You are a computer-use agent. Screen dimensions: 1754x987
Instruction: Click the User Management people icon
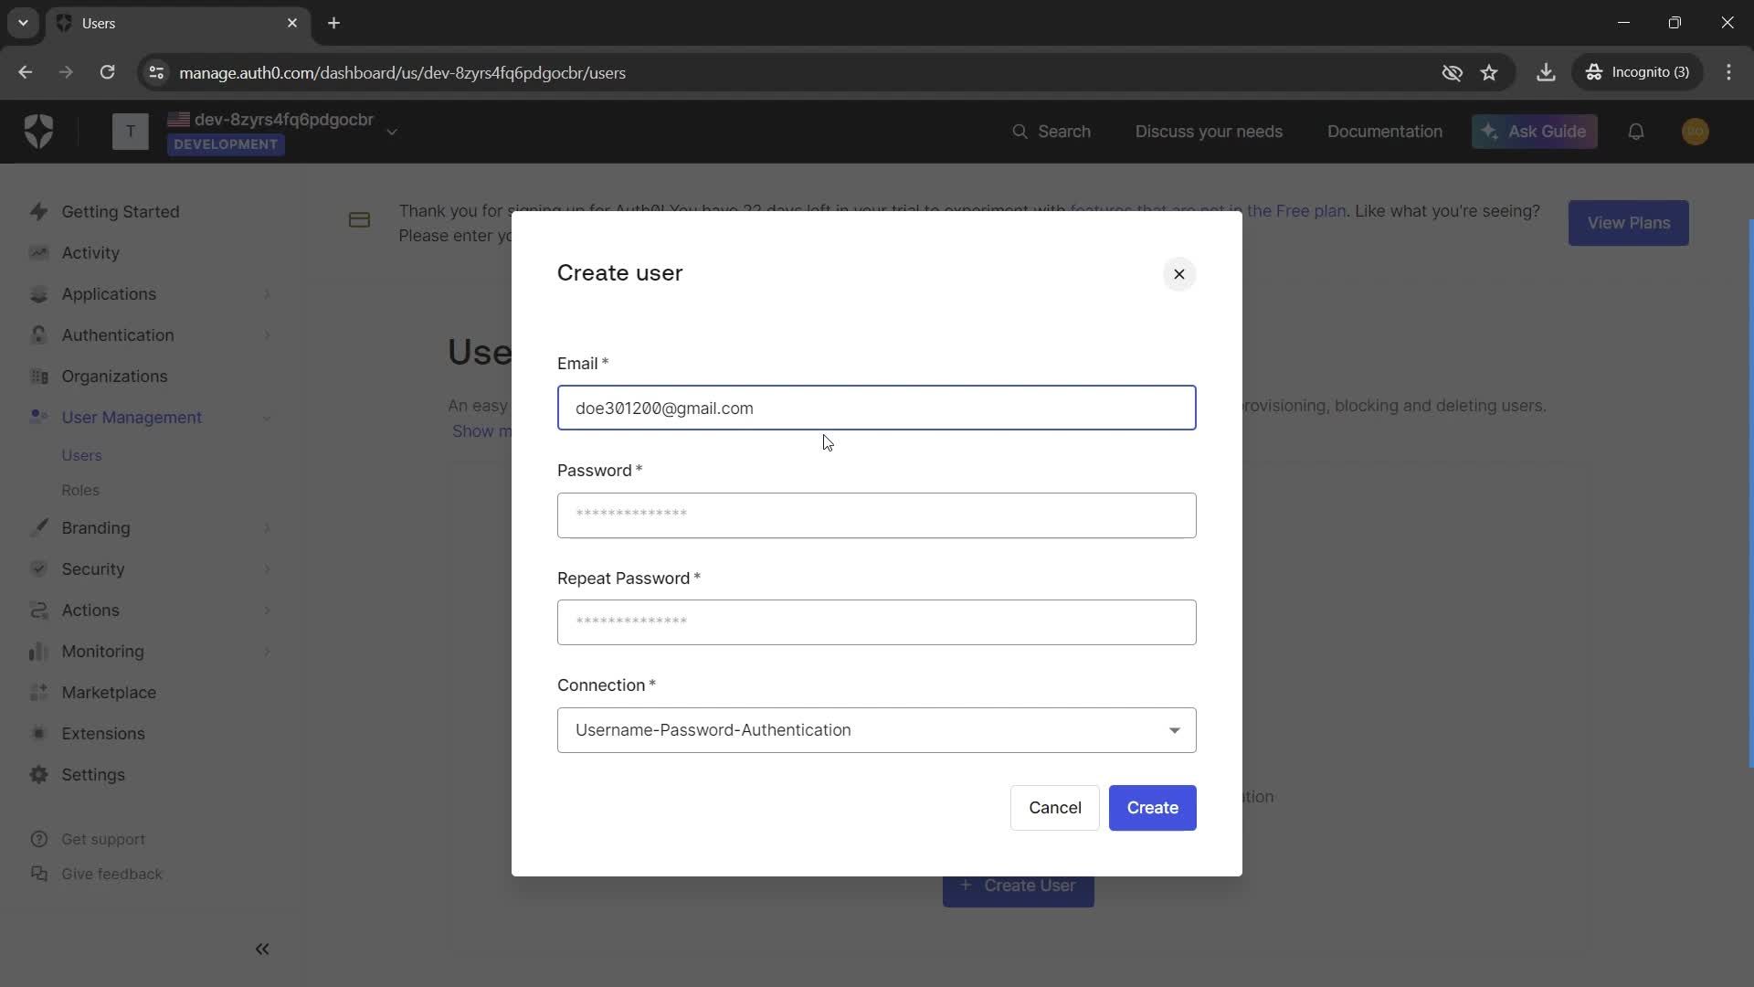point(38,417)
